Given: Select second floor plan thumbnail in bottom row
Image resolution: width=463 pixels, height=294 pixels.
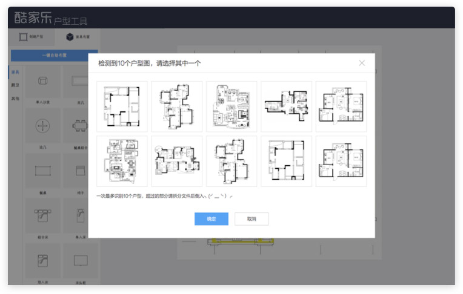Looking at the screenshot, I should coord(177,162).
